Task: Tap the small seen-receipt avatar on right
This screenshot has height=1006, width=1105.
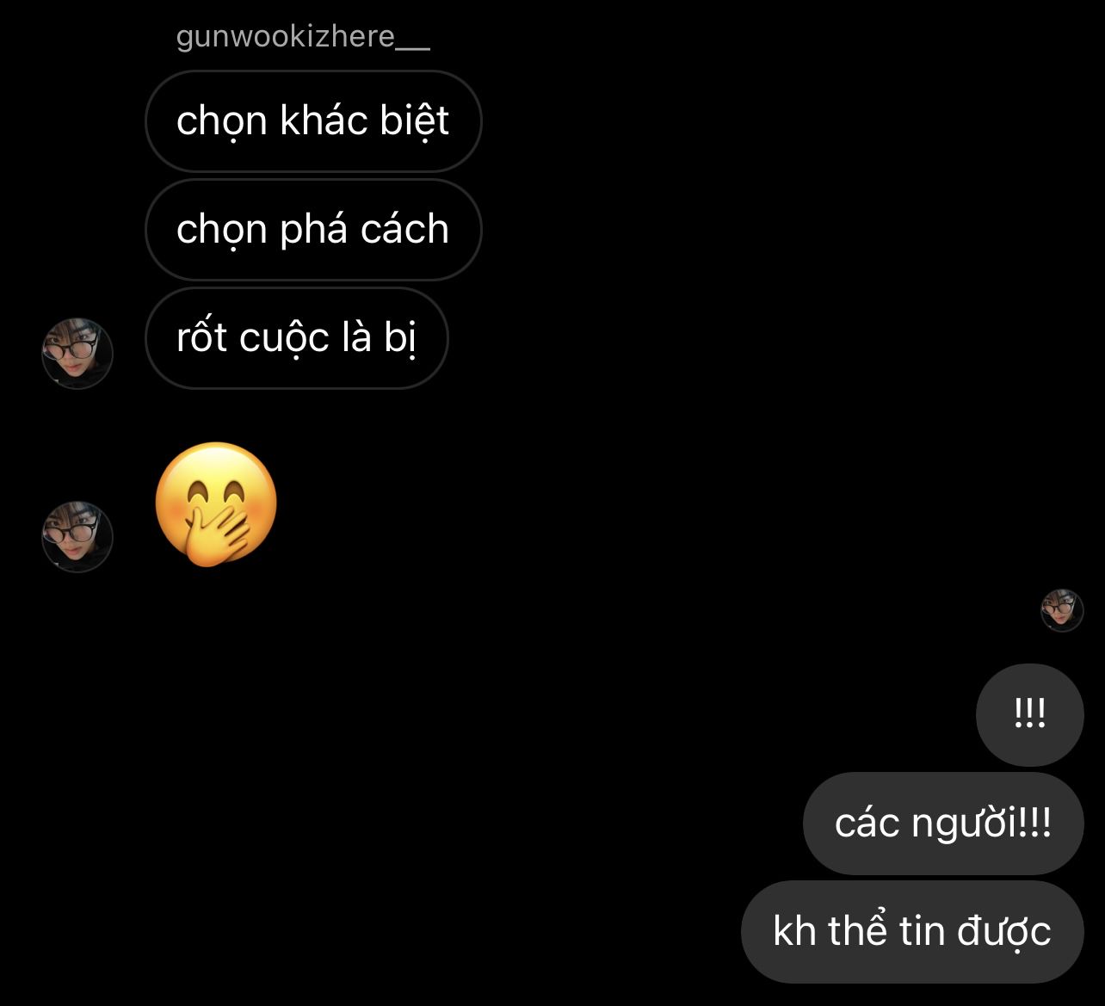Action: coord(1062,610)
